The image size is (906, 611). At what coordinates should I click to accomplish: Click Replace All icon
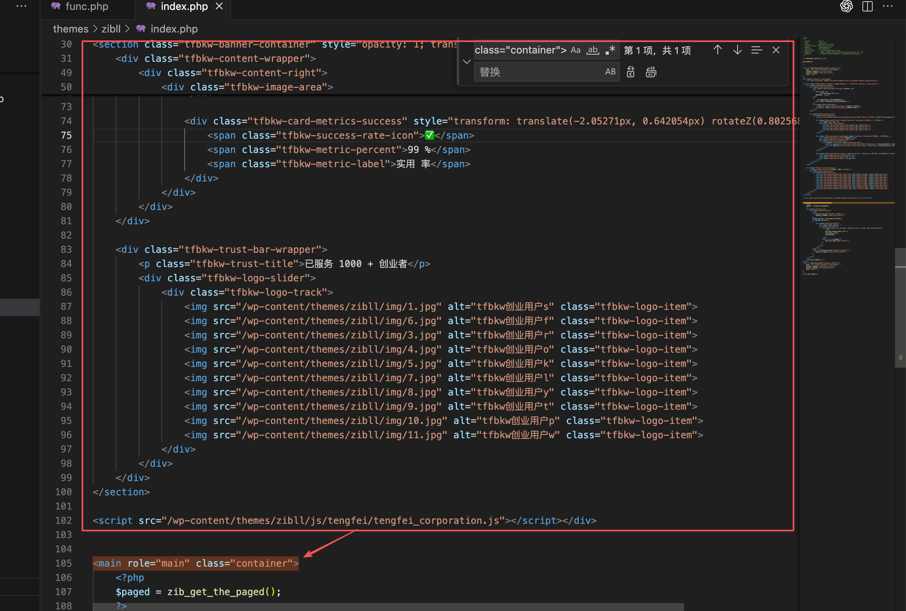click(x=651, y=72)
